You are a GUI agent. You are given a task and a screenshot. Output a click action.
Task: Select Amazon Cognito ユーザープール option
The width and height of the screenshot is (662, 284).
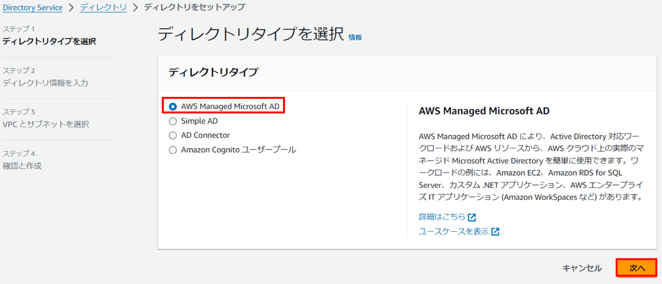[173, 150]
